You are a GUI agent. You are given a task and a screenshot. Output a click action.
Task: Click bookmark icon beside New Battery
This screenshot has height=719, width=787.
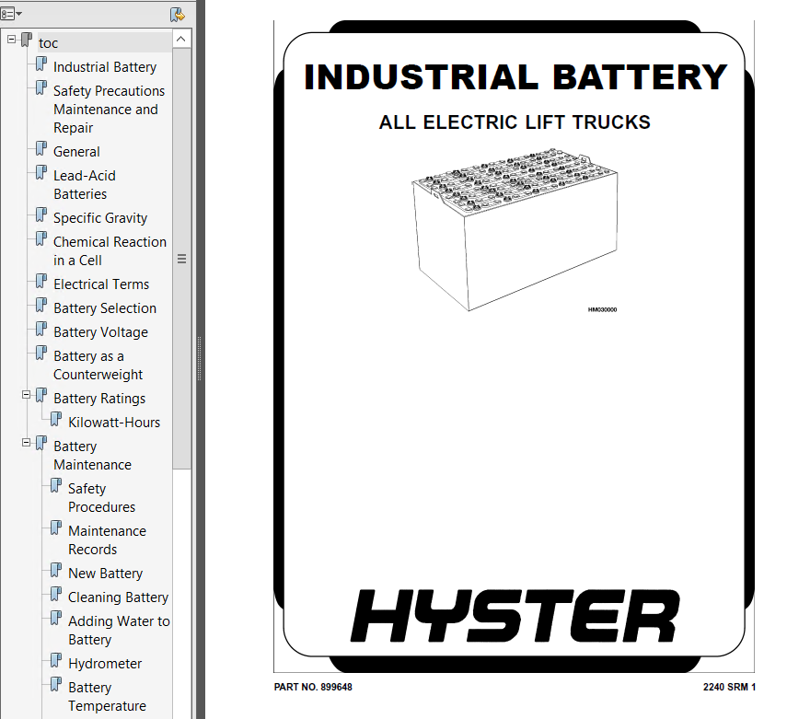(x=56, y=571)
